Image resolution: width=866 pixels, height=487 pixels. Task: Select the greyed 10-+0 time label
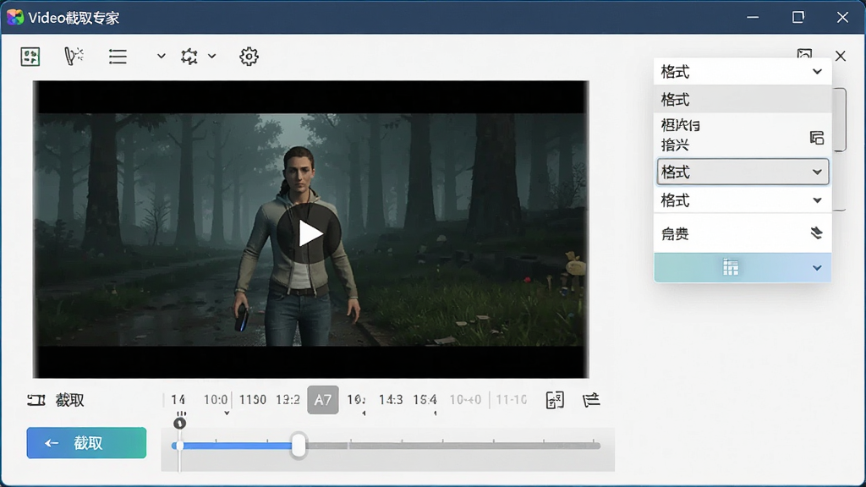465,400
